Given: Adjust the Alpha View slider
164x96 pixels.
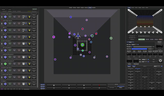Looking at the screenshot, I should tap(142, 49).
